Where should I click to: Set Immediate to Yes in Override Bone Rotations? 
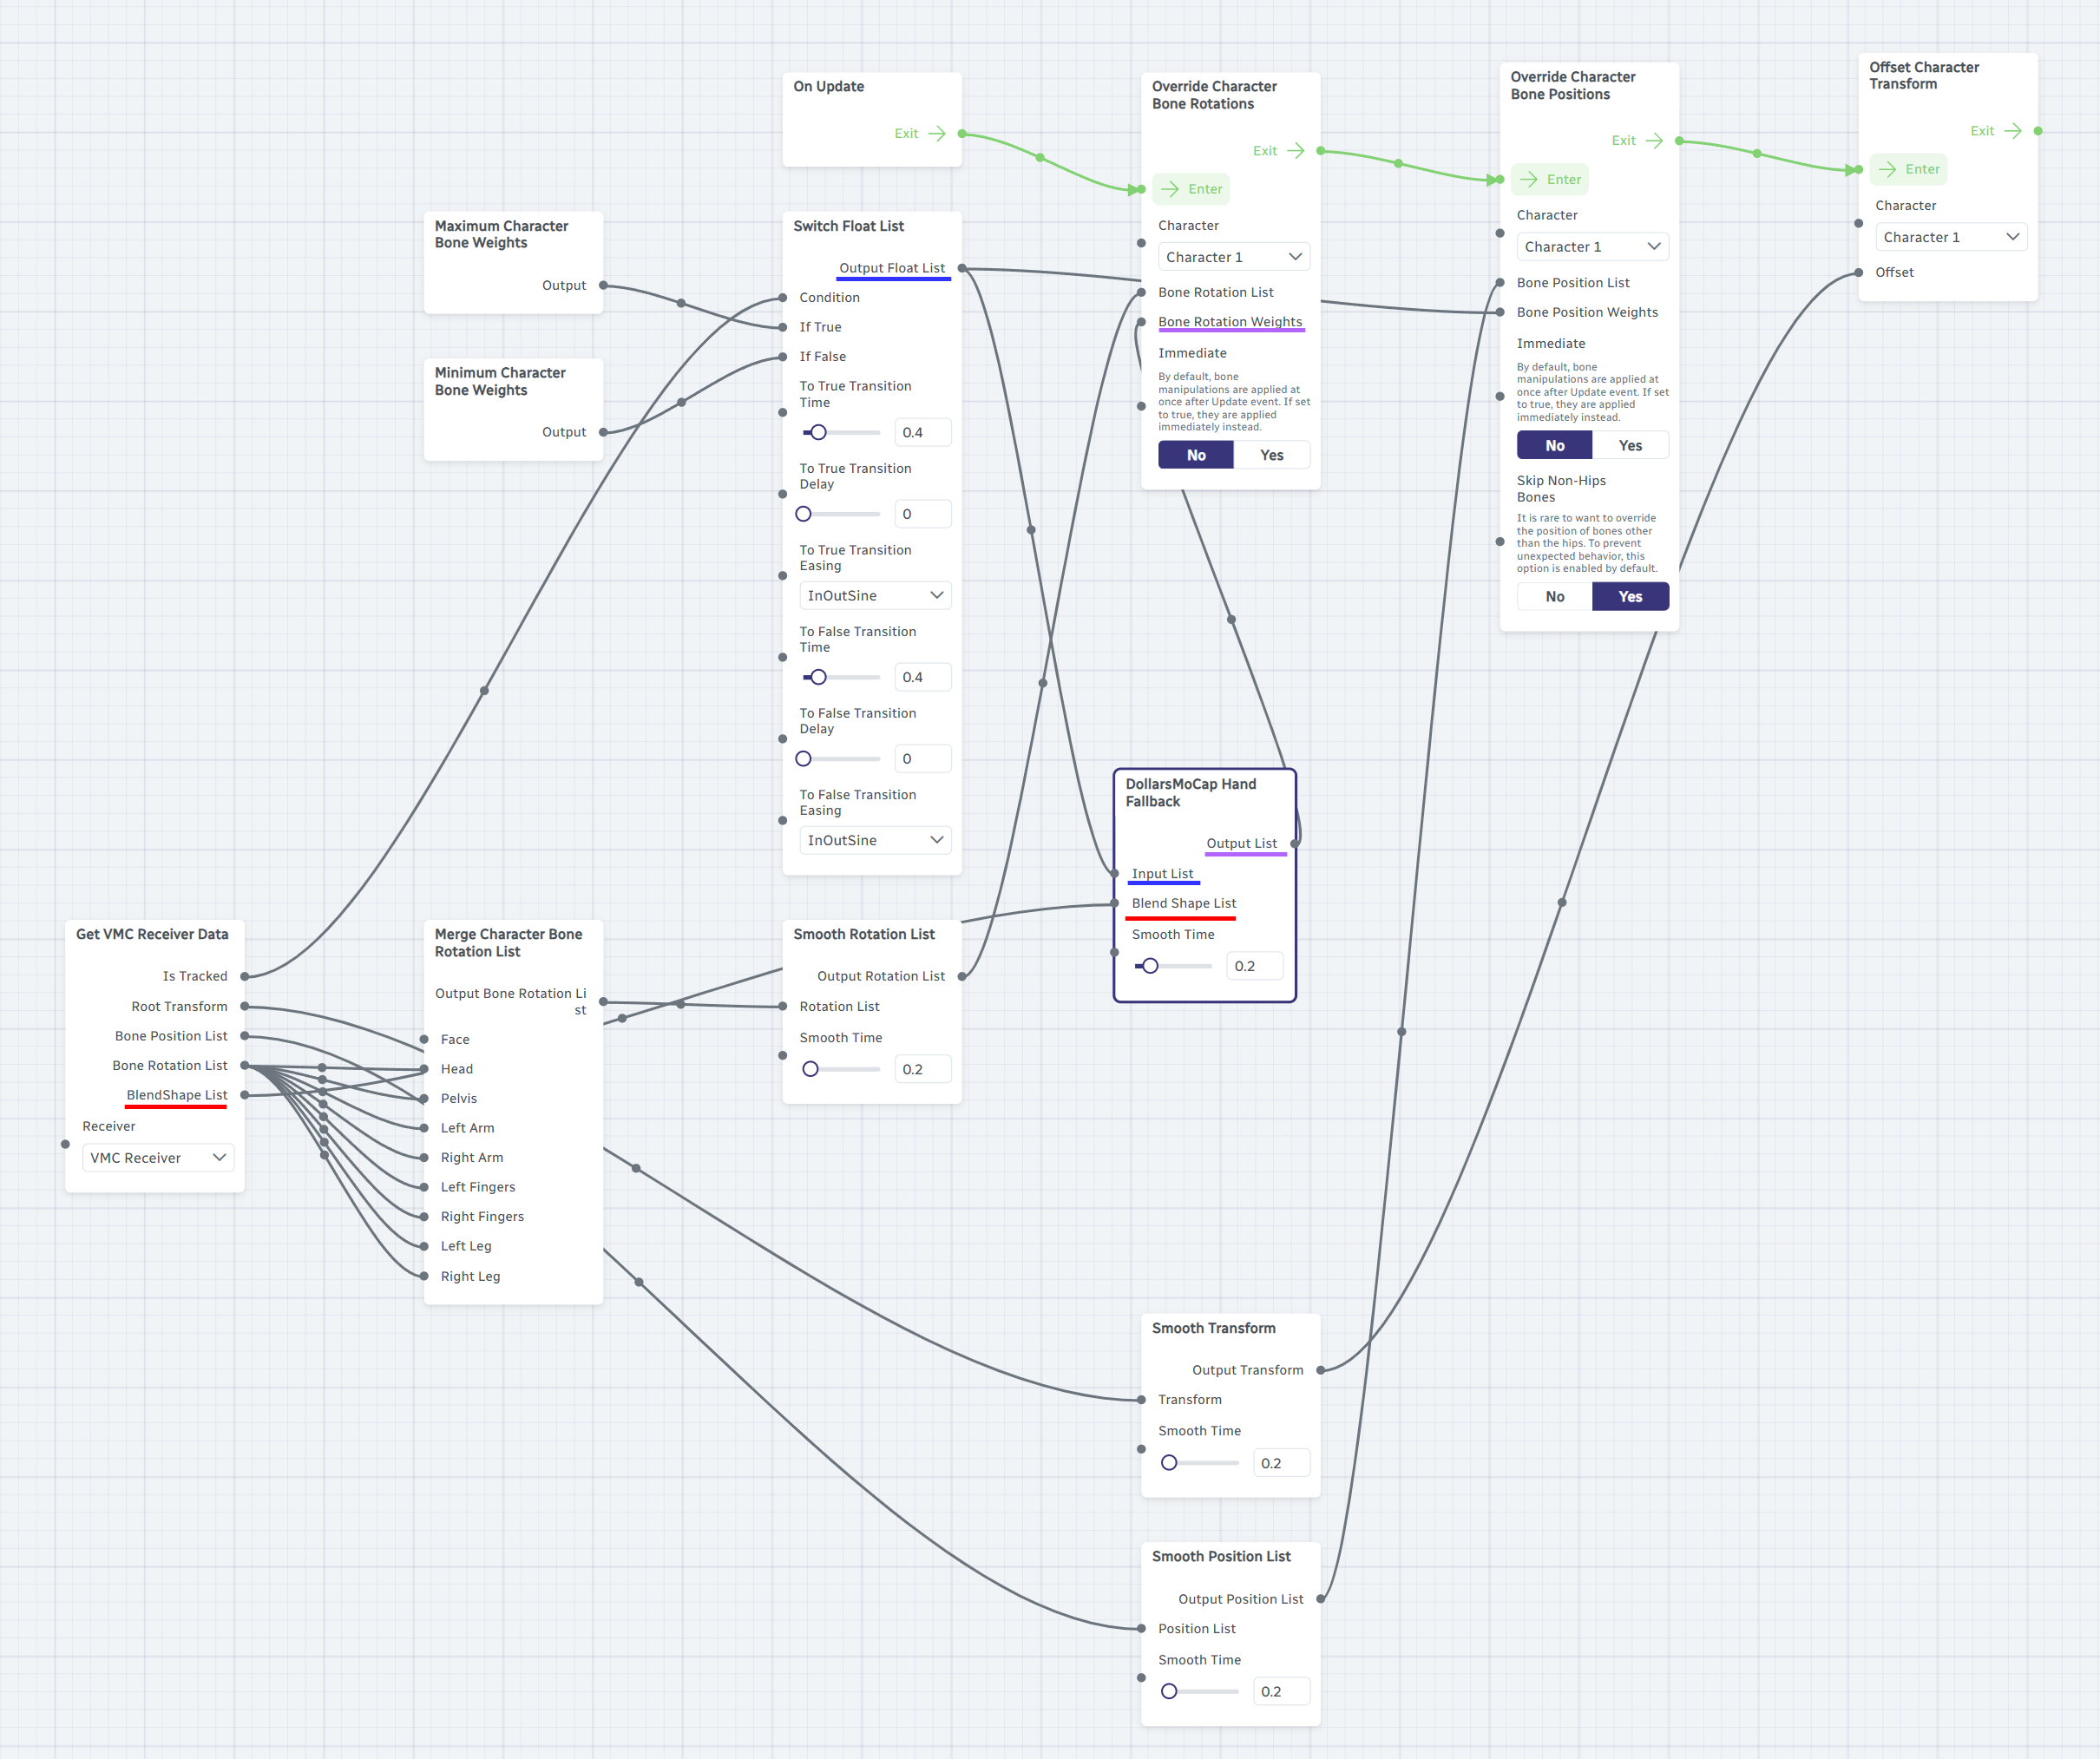1271,455
